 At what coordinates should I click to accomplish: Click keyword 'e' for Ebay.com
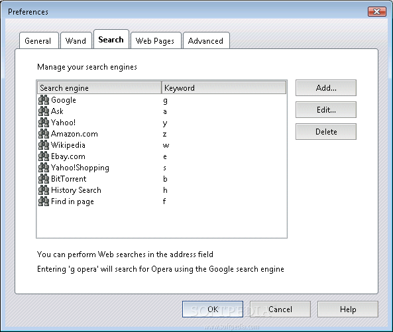[x=165, y=156]
